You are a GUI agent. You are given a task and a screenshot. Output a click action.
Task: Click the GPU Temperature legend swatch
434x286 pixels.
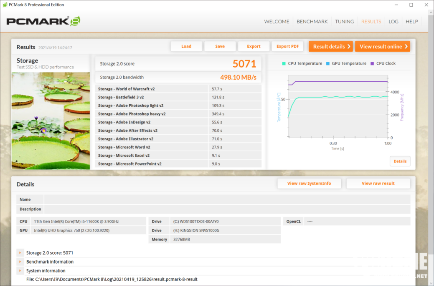click(x=328, y=63)
